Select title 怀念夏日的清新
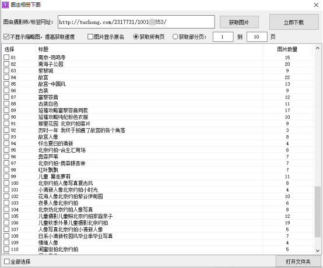Image resolution: width=323 pixels, height=268 pixels. coord(55,143)
